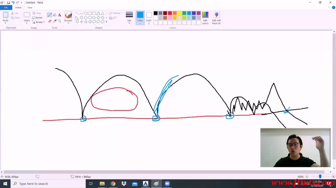Activate the Color 1 selector

click(140, 18)
